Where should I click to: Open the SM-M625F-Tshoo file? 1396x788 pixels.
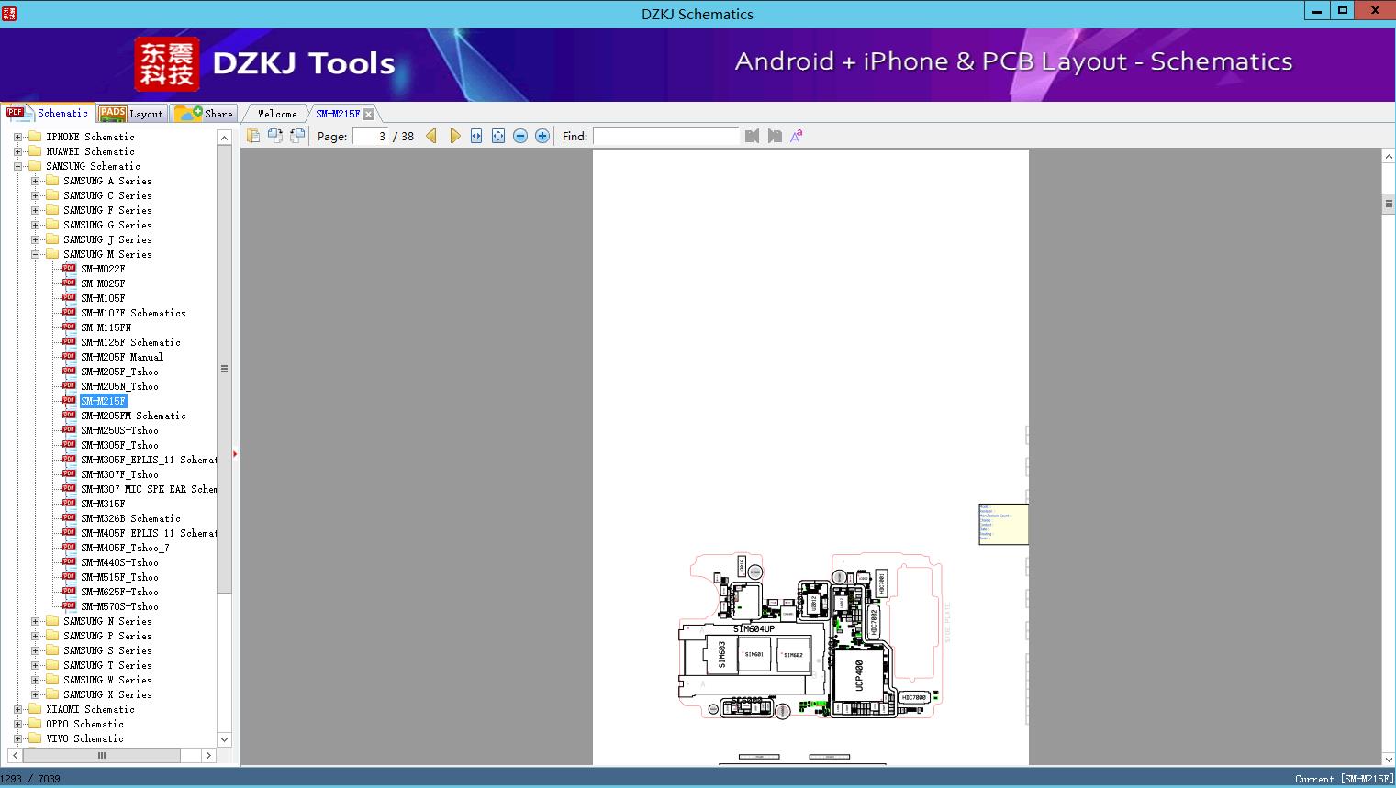click(119, 592)
